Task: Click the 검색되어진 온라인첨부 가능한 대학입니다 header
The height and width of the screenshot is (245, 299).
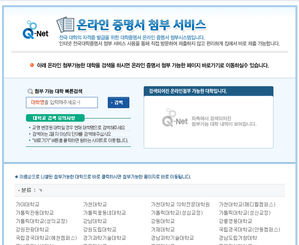Action: click(208, 91)
